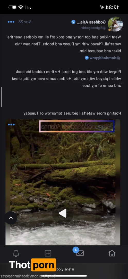
Task: Play the waterfall video
Action: point(63,213)
